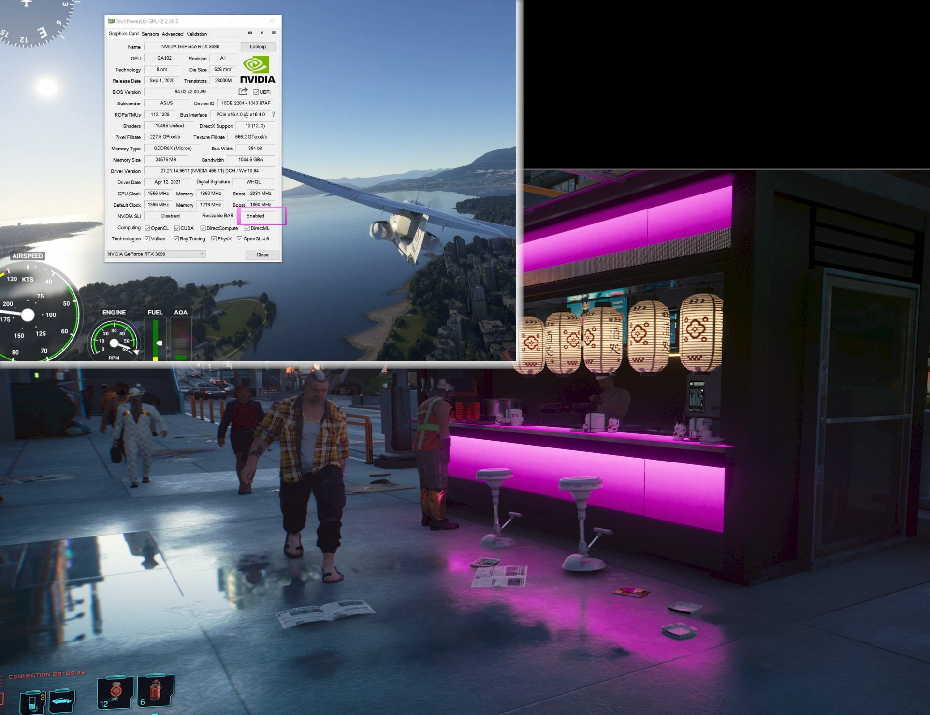Minimize the GPU-Z window
930x715 pixels.
231,21
